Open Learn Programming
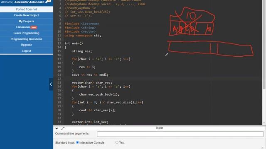This screenshot has width=266, height=149. pyautogui.click(x=27, y=33)
